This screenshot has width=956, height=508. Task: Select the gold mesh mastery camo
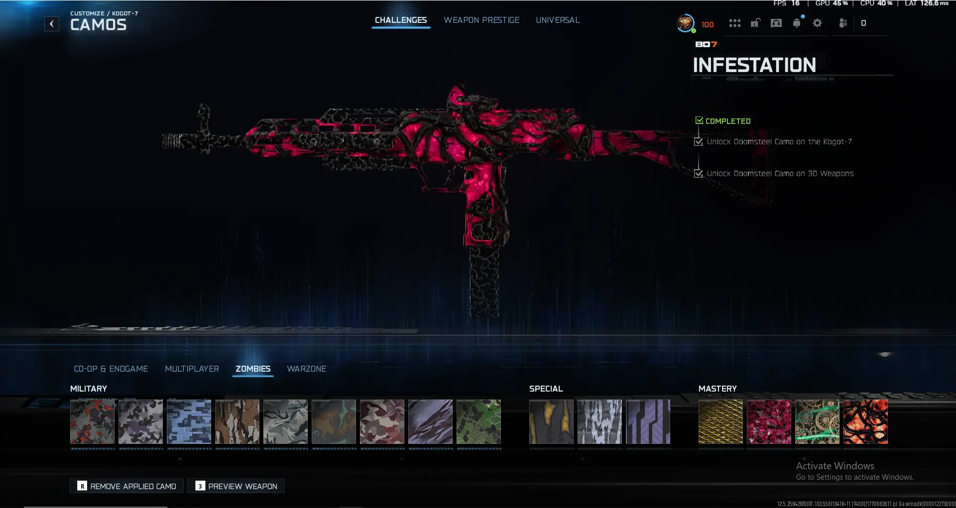tap(721, 421)
